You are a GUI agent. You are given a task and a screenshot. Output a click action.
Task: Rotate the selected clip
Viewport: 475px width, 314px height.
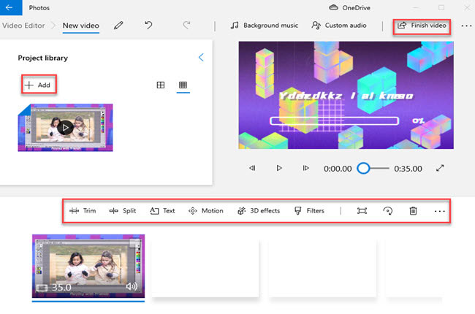388,211
